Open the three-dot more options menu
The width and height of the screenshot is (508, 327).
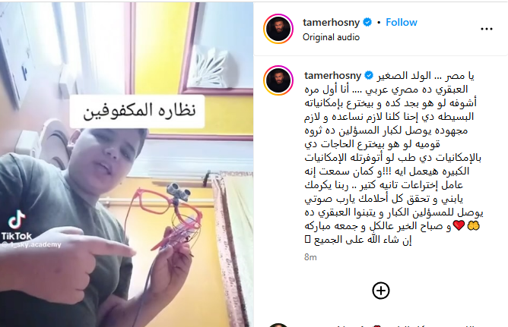point(486,29)
